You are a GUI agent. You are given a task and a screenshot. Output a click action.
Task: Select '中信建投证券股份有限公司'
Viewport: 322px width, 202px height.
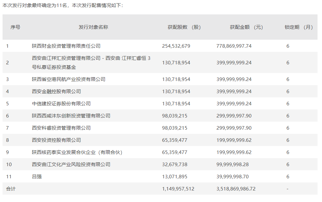coord(61,104)
